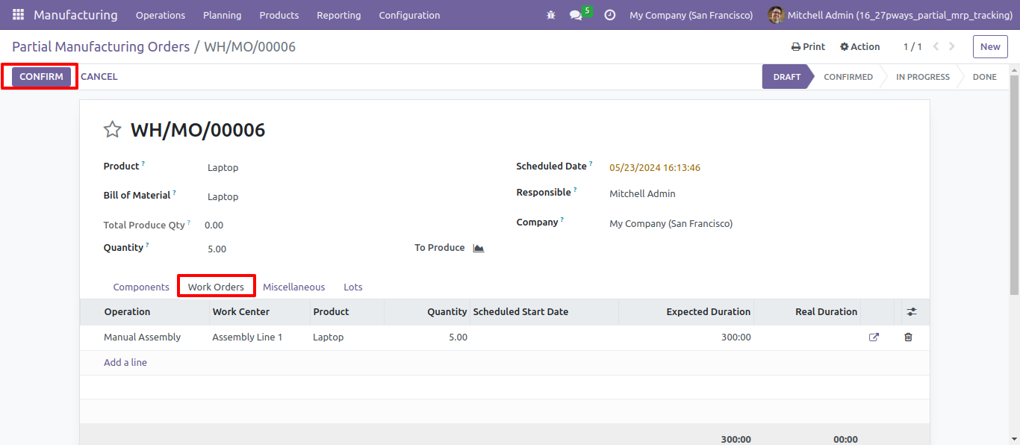Delete the Manual Assembly line trash icon
The width and height of the screenshot is (1020, 445).
(908, 337)
